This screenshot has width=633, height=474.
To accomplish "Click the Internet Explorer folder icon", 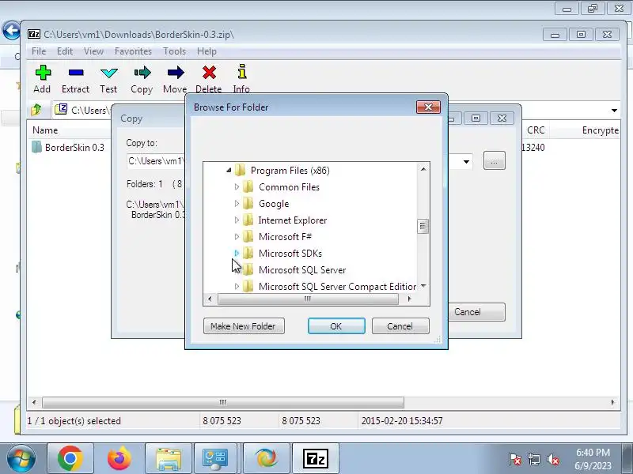I will pyautogui.click(x=248, y=220).
